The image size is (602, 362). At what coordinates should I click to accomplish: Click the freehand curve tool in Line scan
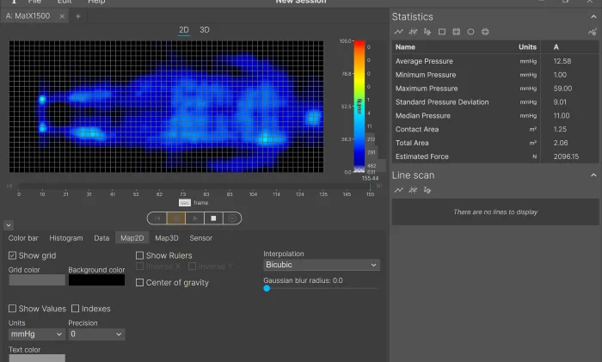tap(427, 190)
